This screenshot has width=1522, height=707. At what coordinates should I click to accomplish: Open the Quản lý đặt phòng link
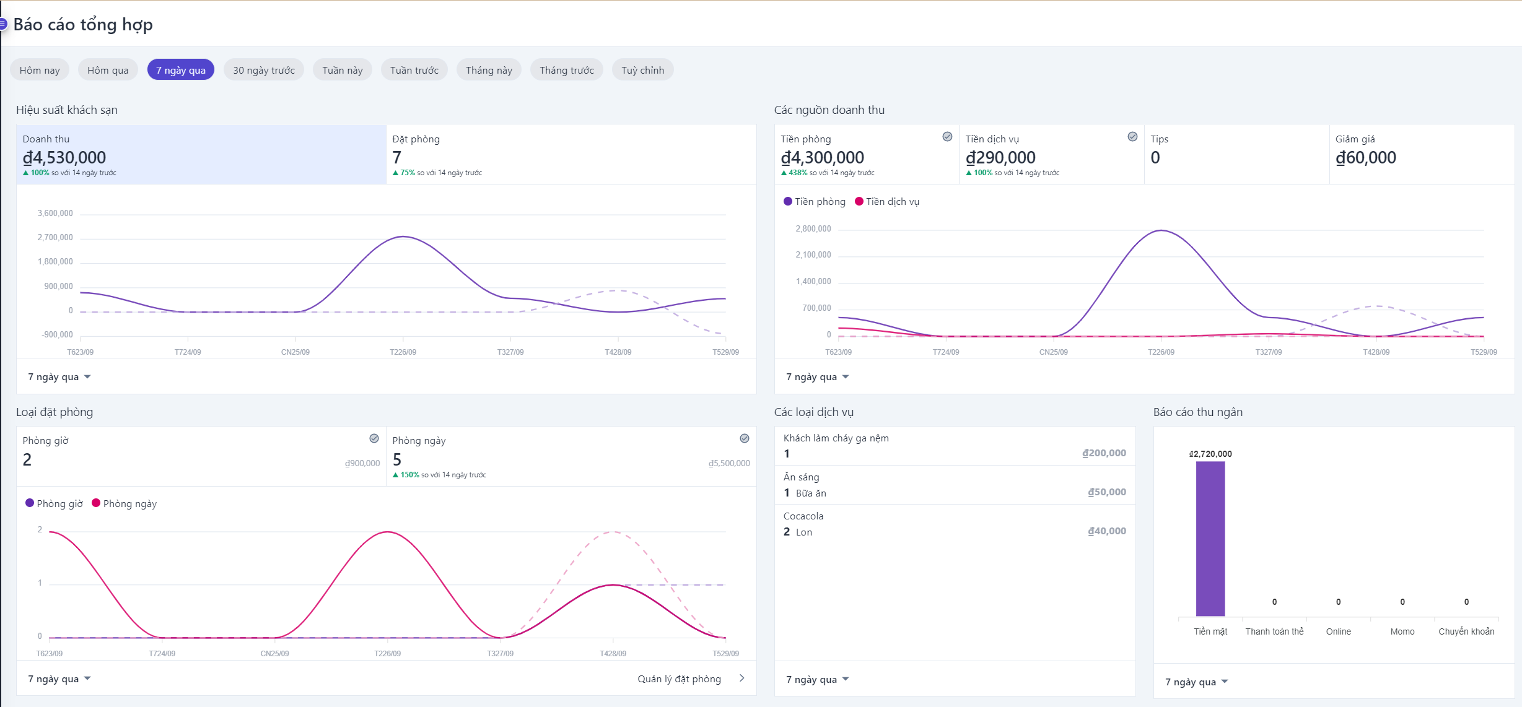[x=679, y=679]
